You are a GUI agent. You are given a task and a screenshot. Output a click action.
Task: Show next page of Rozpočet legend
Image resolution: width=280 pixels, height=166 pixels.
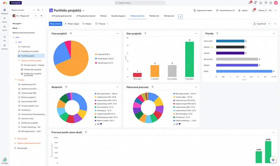click(101, 124)
